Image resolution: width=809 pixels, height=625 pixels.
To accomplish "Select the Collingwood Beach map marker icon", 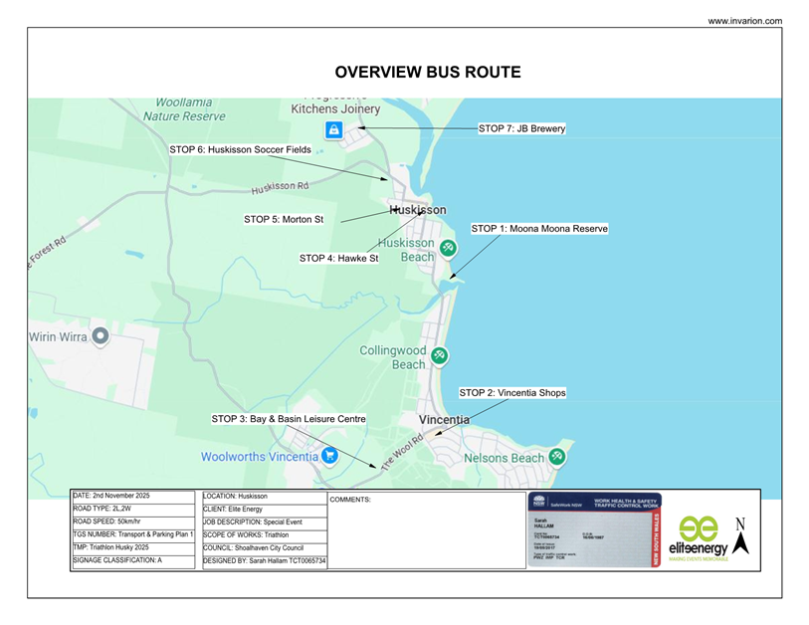I will [440, 353].
